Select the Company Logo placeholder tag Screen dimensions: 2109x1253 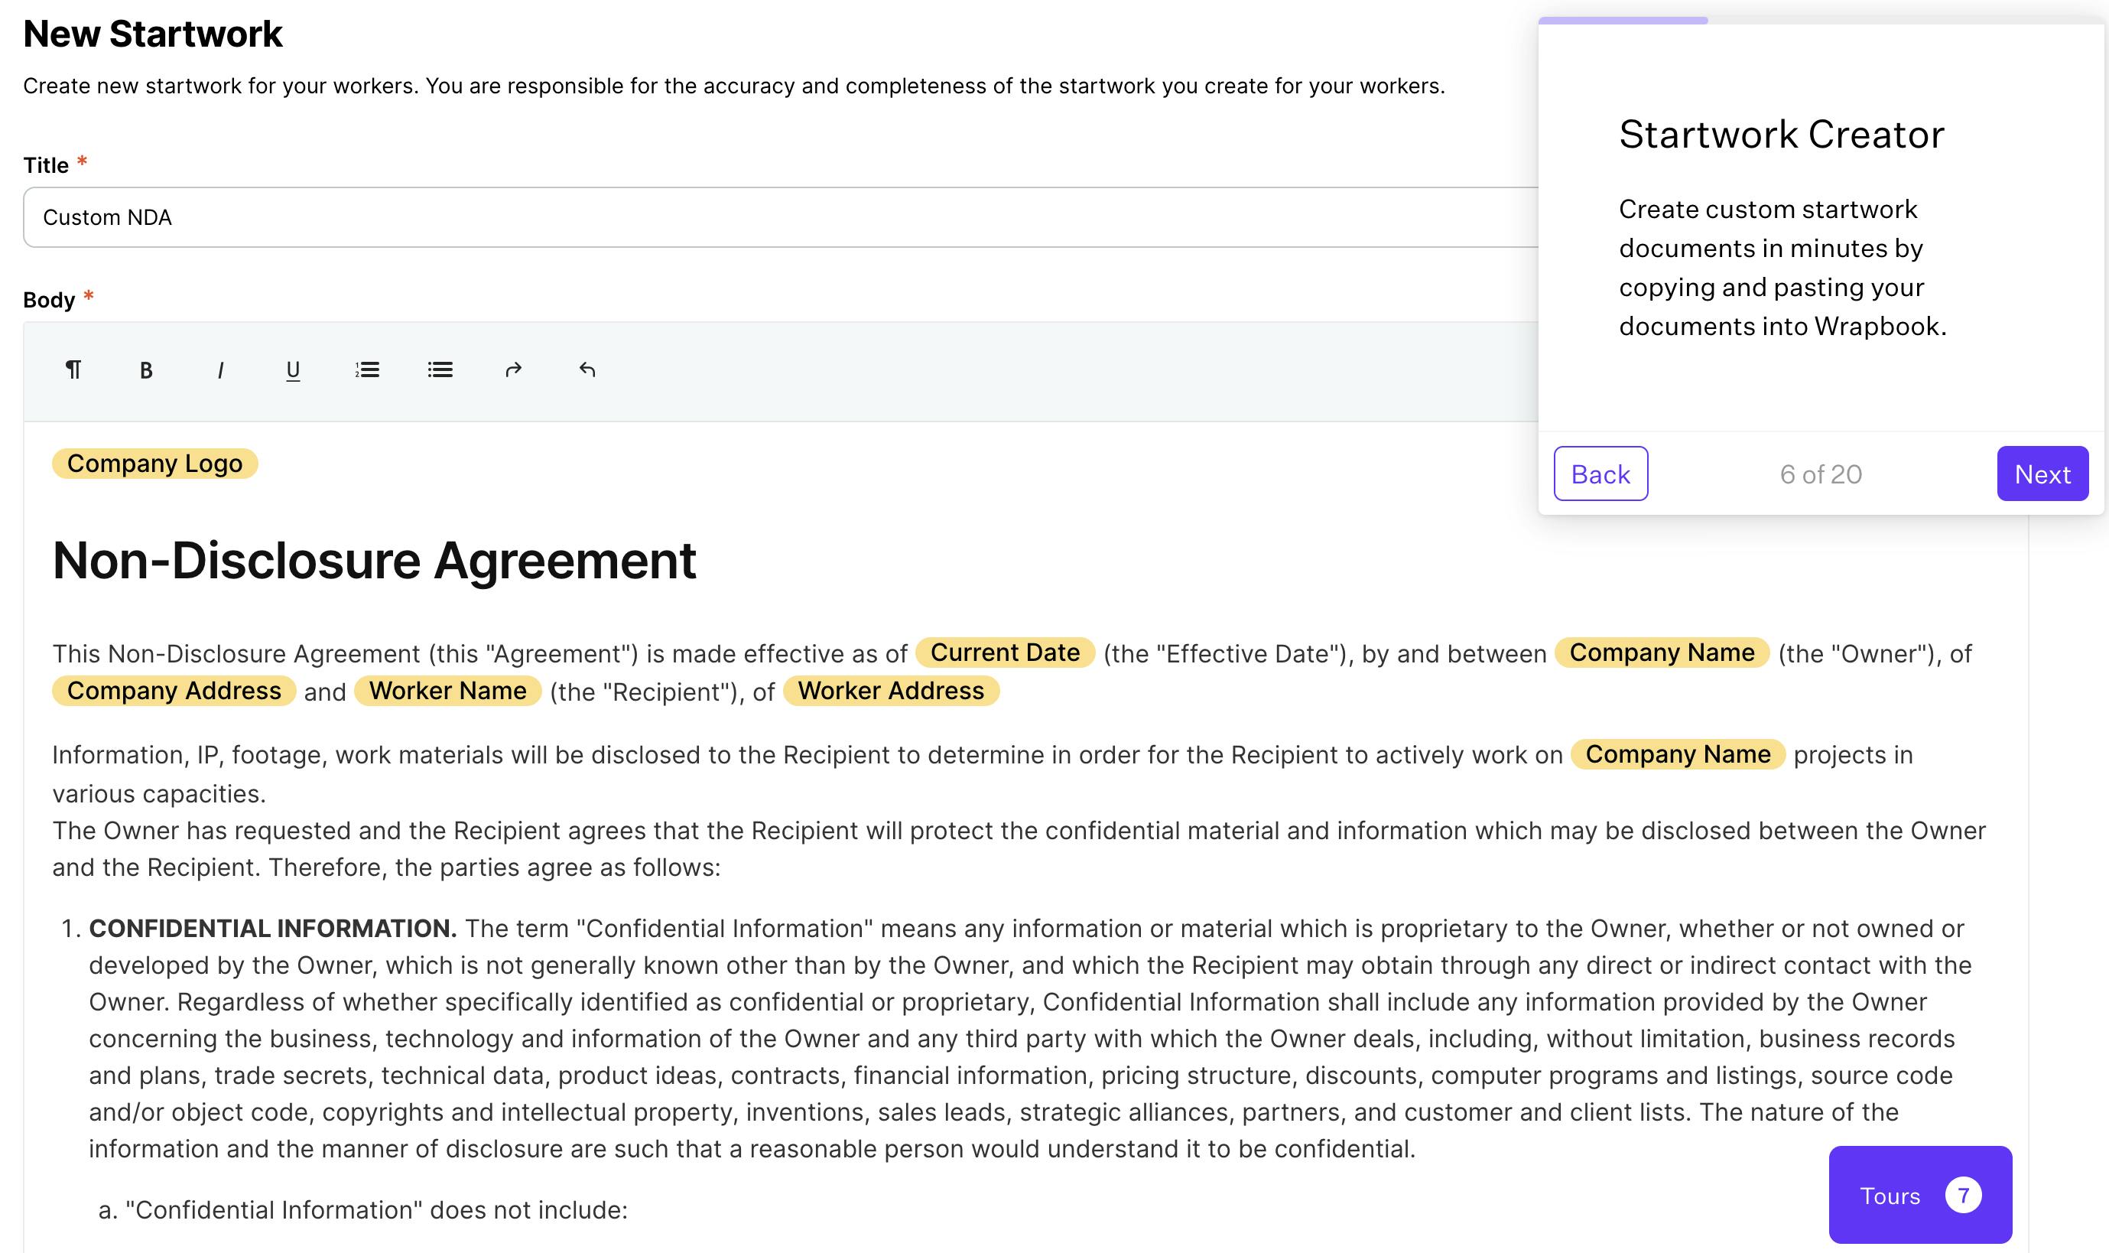click(154, 464)
